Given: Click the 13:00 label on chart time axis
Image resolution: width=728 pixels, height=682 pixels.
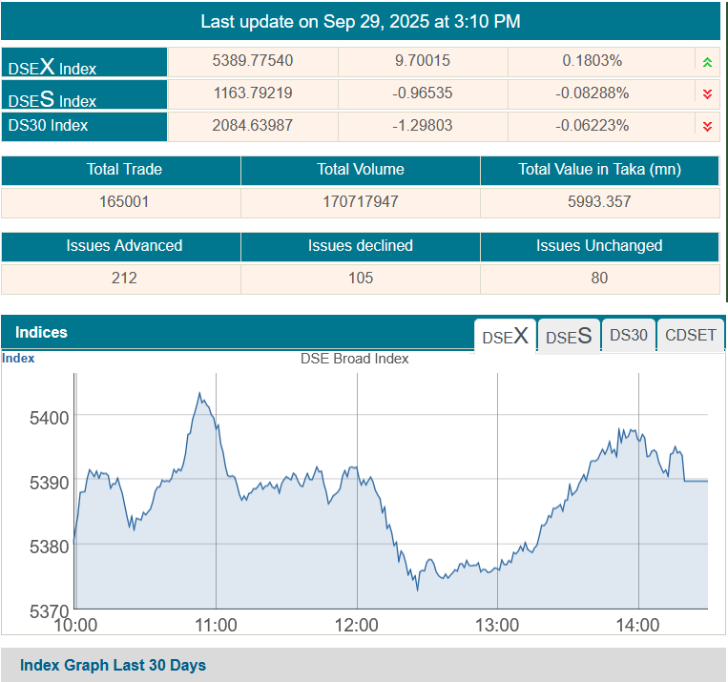Looking at the screenshot, I should [x=497, y=626].
